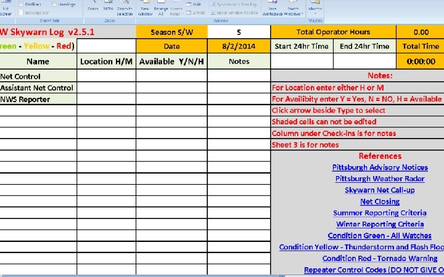Select NWS Reporter's Notes cell
Viewport: 444px width, 277px height.
(239, 99)
